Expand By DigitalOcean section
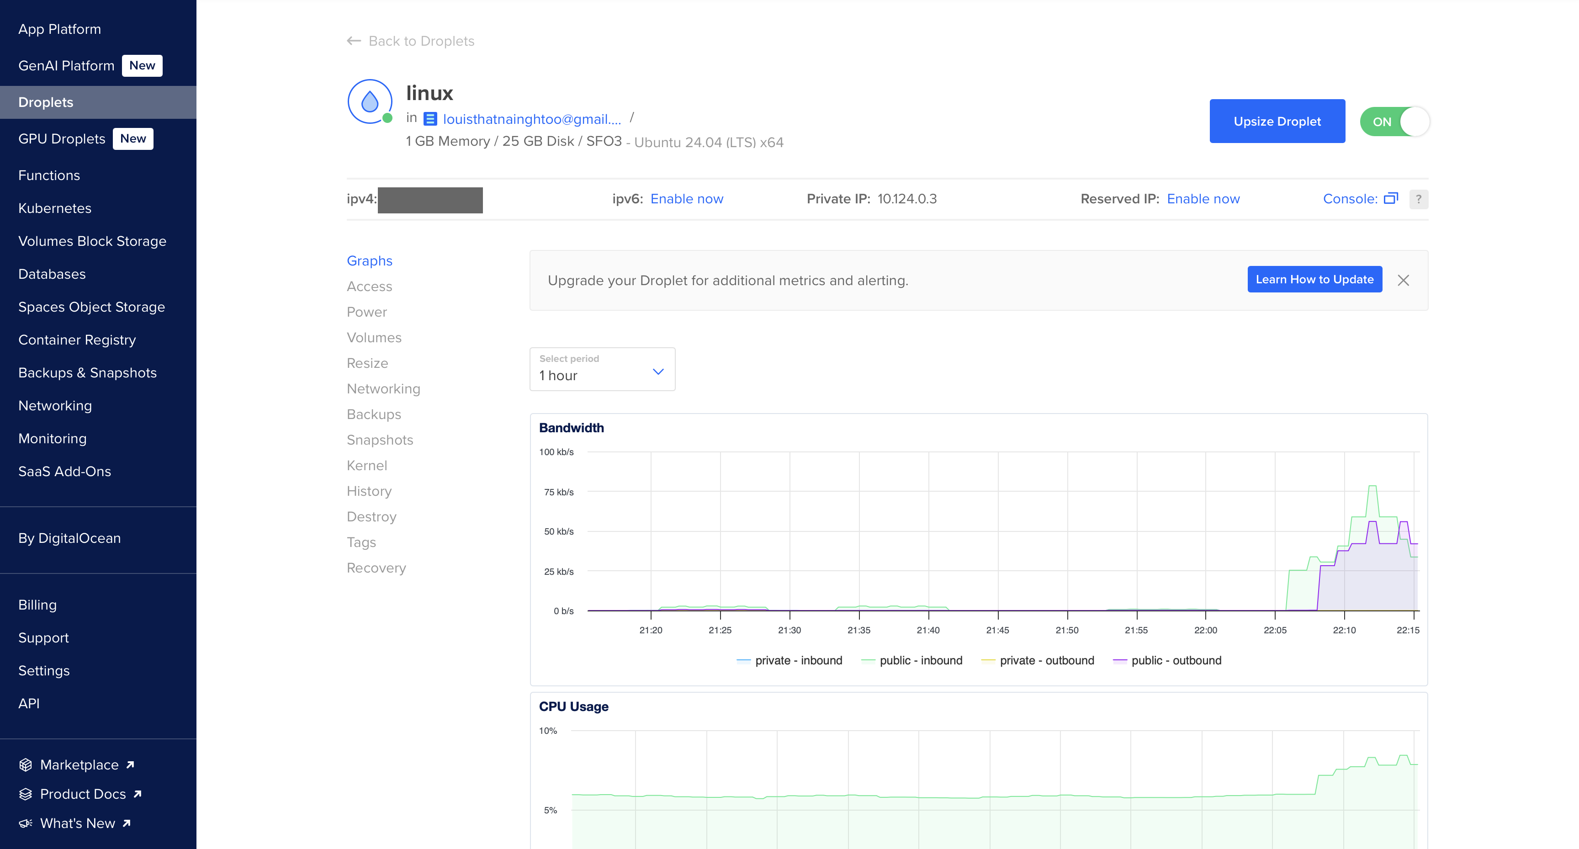The image size is (1579, 849). [x=69, y=538]
